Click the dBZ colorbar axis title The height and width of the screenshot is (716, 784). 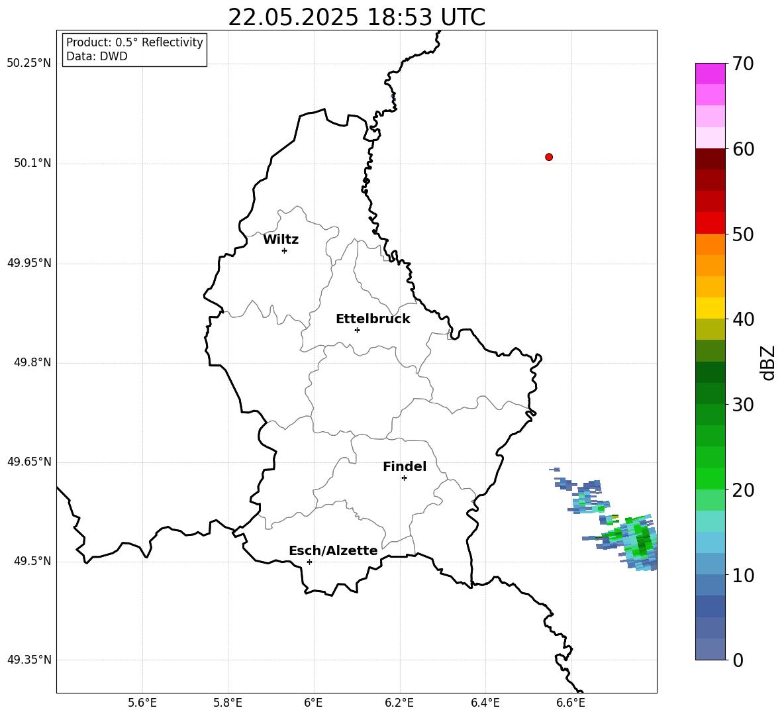point(769,362)
